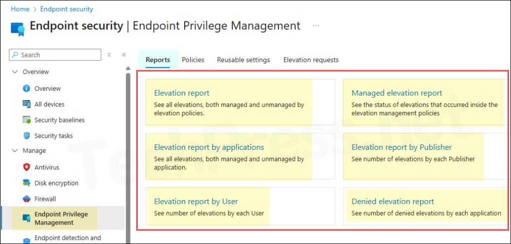Select Endpoint Privilege Management in sidebar
The width and height of the screenshot is (511, 244).
(61, 218)
